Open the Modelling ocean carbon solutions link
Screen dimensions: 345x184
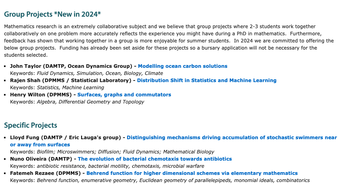(182, 66)
